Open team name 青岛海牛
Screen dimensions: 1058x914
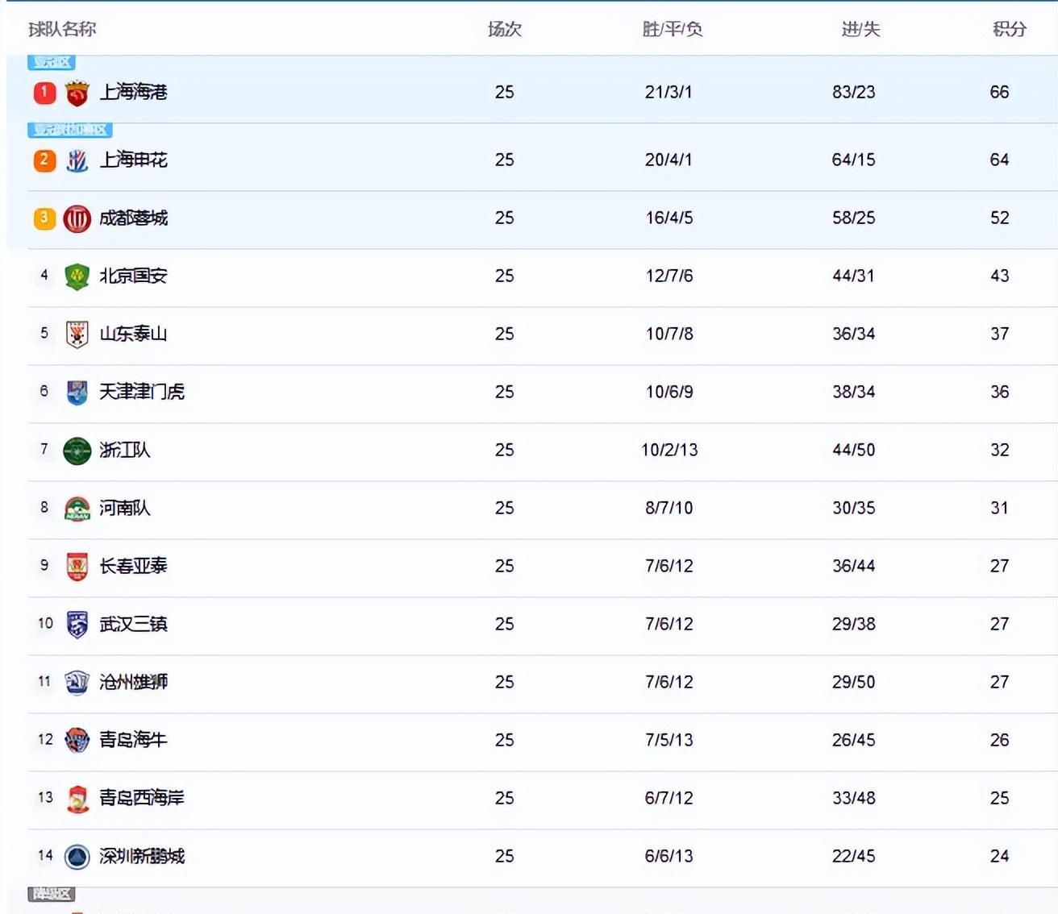pyautogui.click(x=133, y=740)
